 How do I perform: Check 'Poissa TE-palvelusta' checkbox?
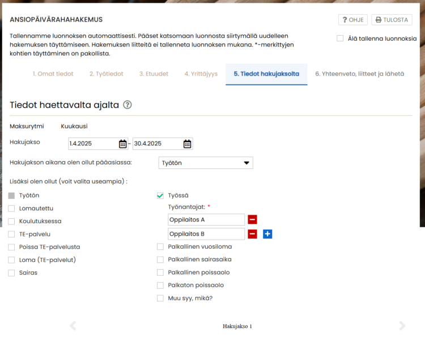[x=11, y=247]
